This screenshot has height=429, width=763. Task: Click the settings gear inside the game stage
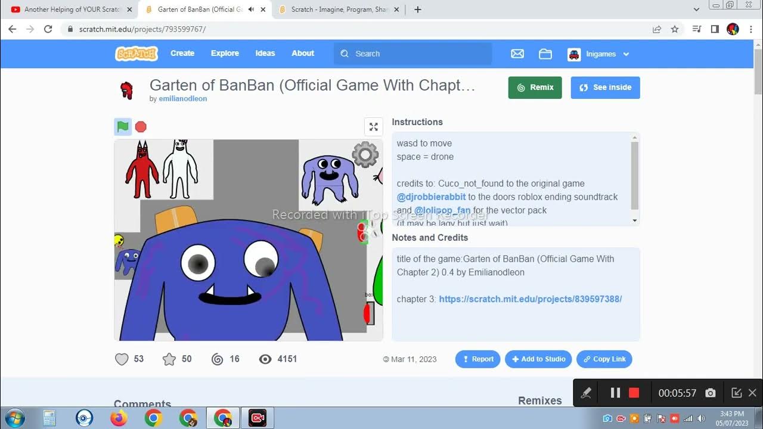pos(365,155)
